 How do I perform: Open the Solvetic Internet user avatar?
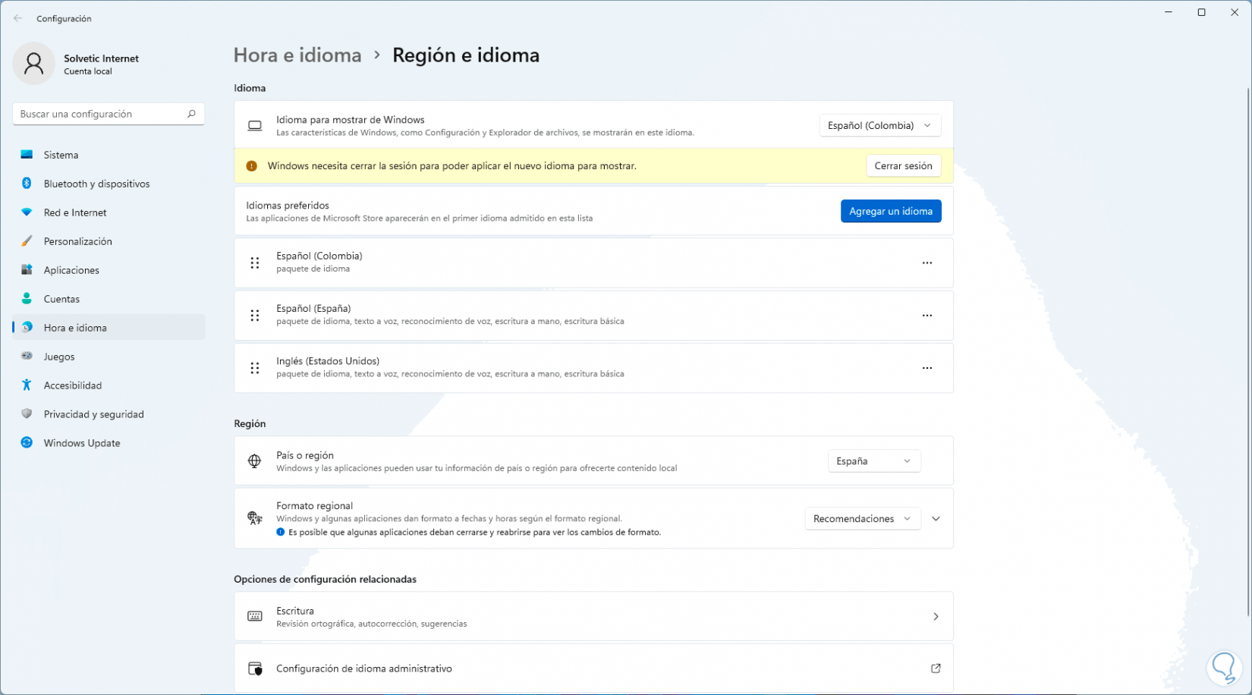point(33,64)
